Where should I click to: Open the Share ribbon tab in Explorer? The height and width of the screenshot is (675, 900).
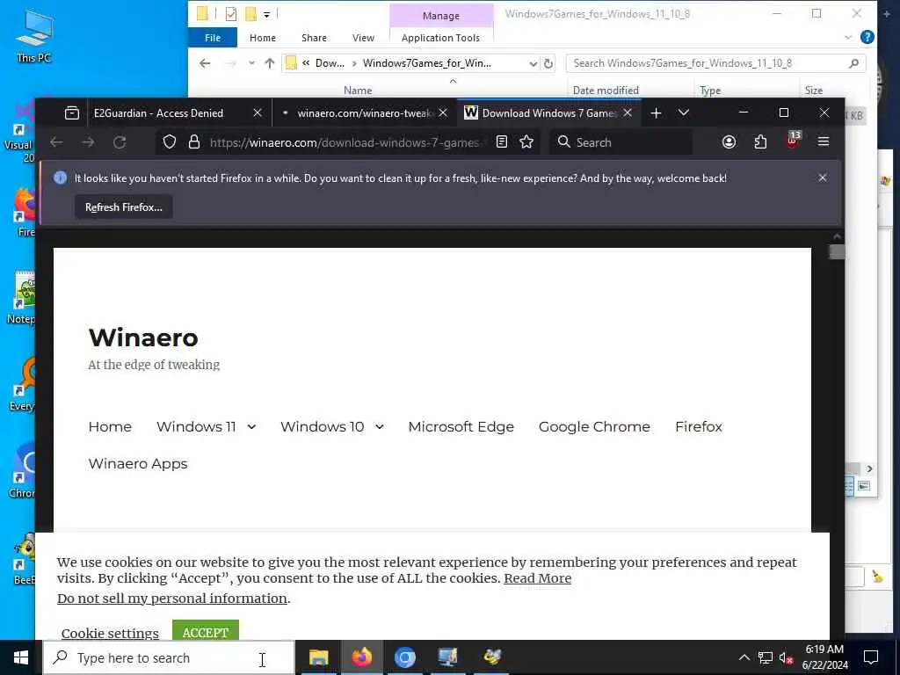(314, 38)
